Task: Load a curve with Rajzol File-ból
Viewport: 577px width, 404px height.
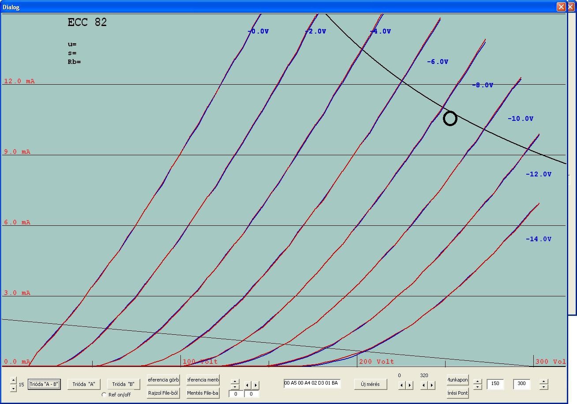Action: point(163,393)
